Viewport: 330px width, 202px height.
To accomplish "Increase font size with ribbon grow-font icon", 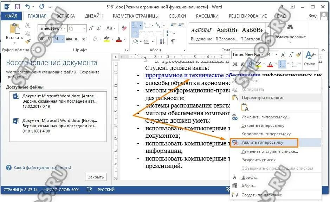I will pyautogui.click(x=91, y=28).
